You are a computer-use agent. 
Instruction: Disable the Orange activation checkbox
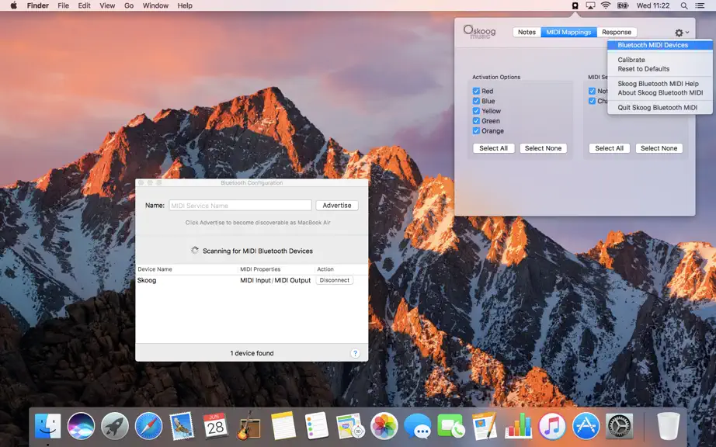pyautogui.click(x=476, y=131)
